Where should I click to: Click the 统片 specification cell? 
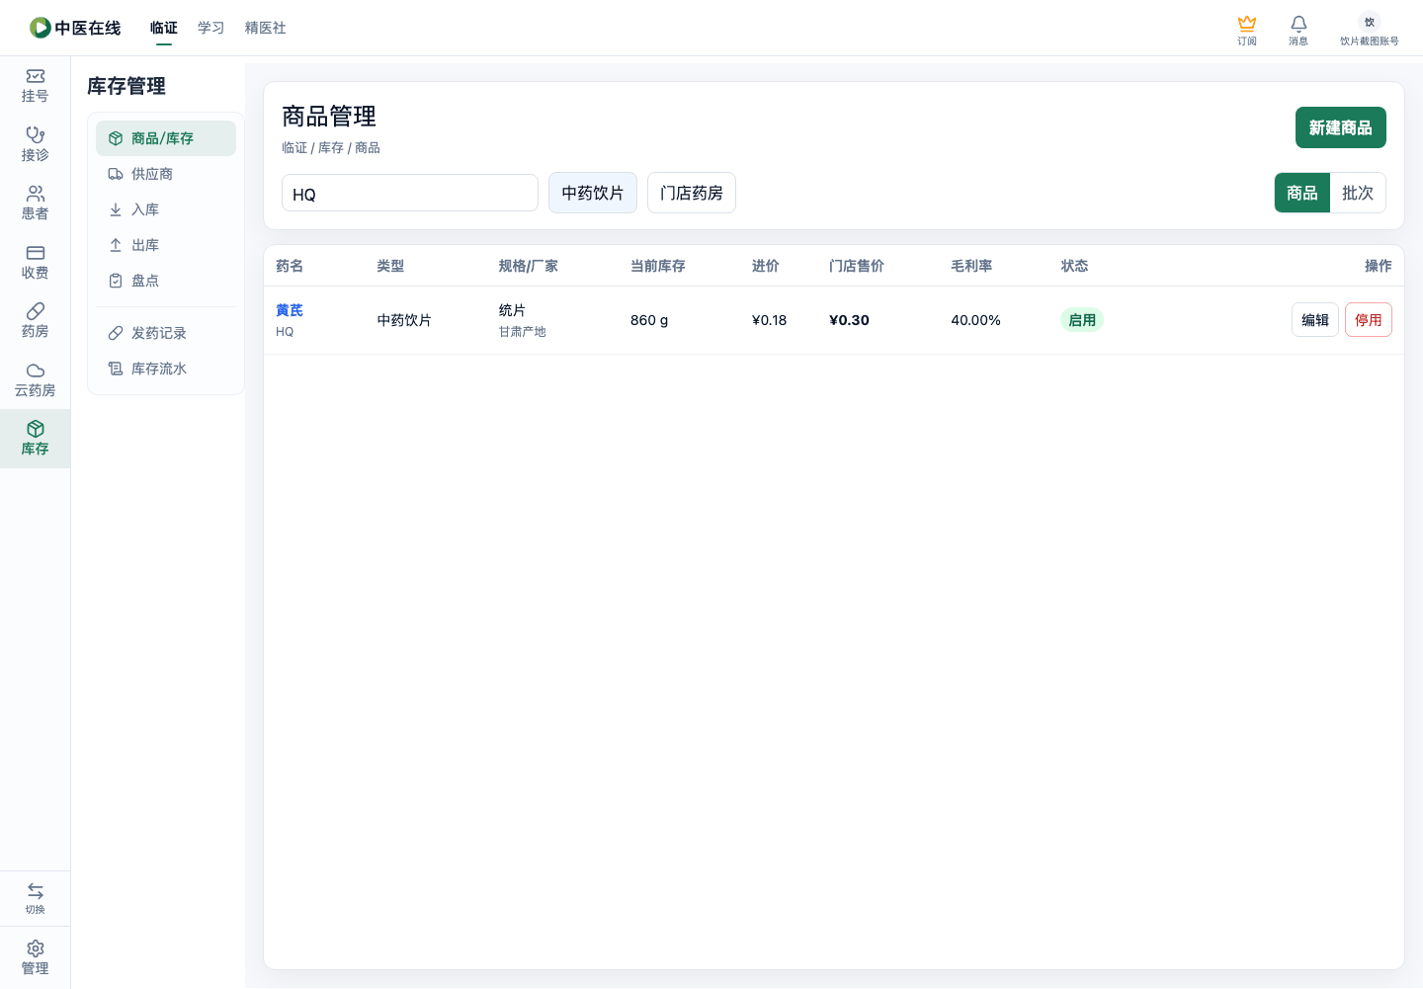click(512, 310)
